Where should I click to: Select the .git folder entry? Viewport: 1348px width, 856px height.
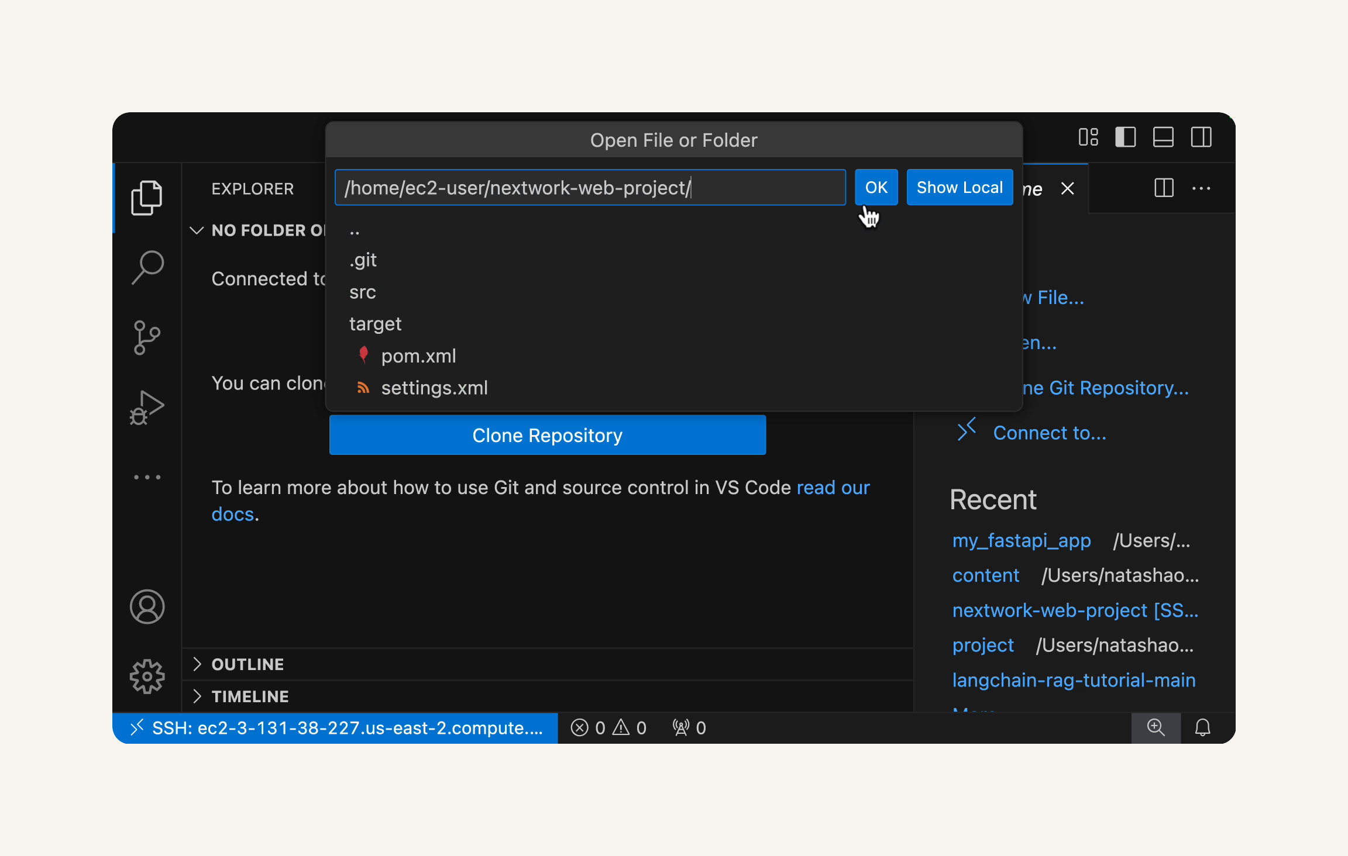pyautogui.click(x=674, y=260)
